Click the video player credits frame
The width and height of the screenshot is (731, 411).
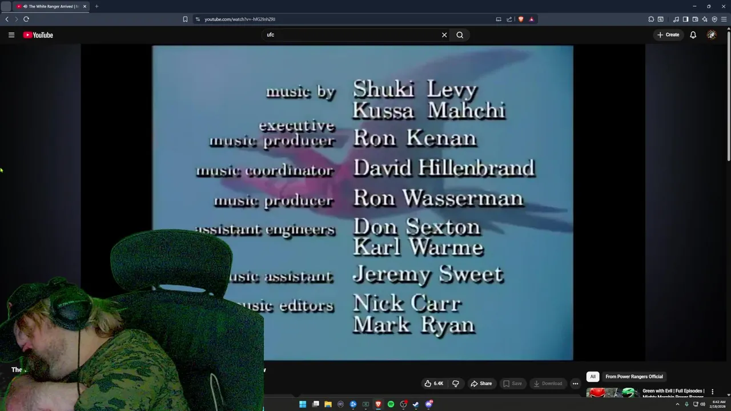click(363, 203)
